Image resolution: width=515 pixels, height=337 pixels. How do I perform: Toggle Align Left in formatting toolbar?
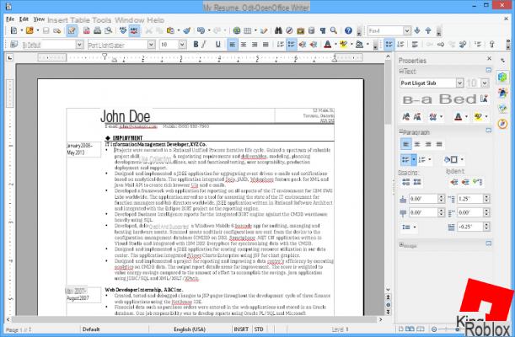(232, 45)
